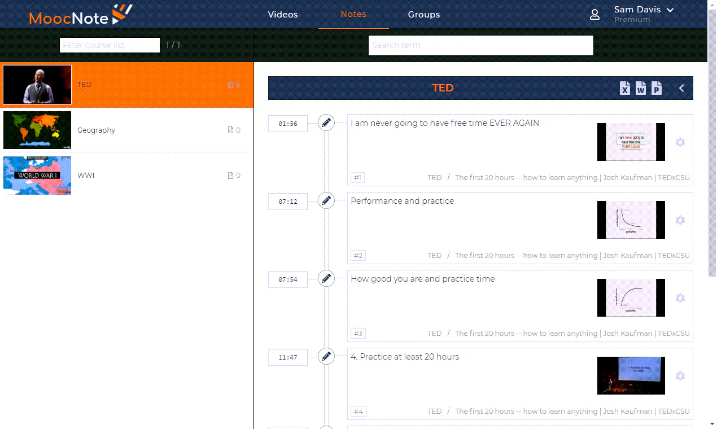This screenshot has width=717, height=429.
Task: Click the TED heading in notes panel
Action: click(443, 88)
